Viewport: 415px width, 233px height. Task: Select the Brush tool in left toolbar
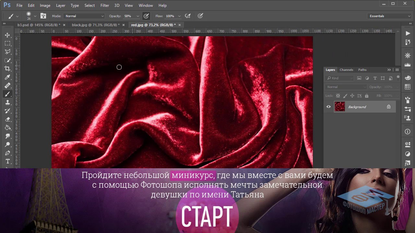(x=7, y=94)
